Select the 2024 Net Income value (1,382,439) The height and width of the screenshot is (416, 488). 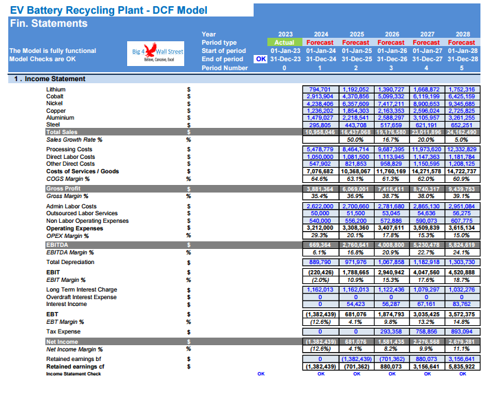[320, 342]
